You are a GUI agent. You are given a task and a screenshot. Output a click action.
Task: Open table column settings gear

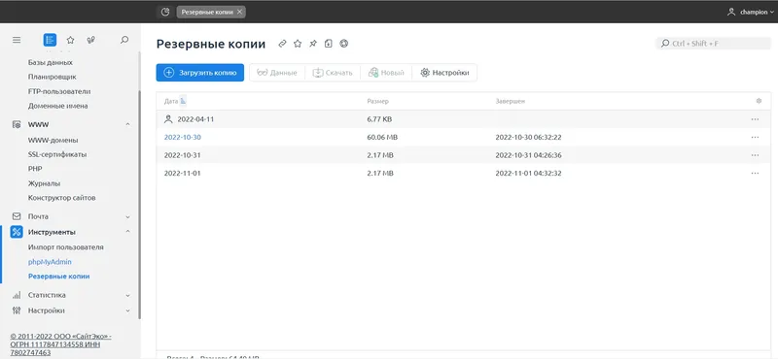759,101
